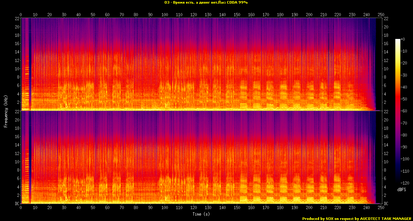
Task: Select the 0 second mark on top time axis
Action: (x=21, y=15)
